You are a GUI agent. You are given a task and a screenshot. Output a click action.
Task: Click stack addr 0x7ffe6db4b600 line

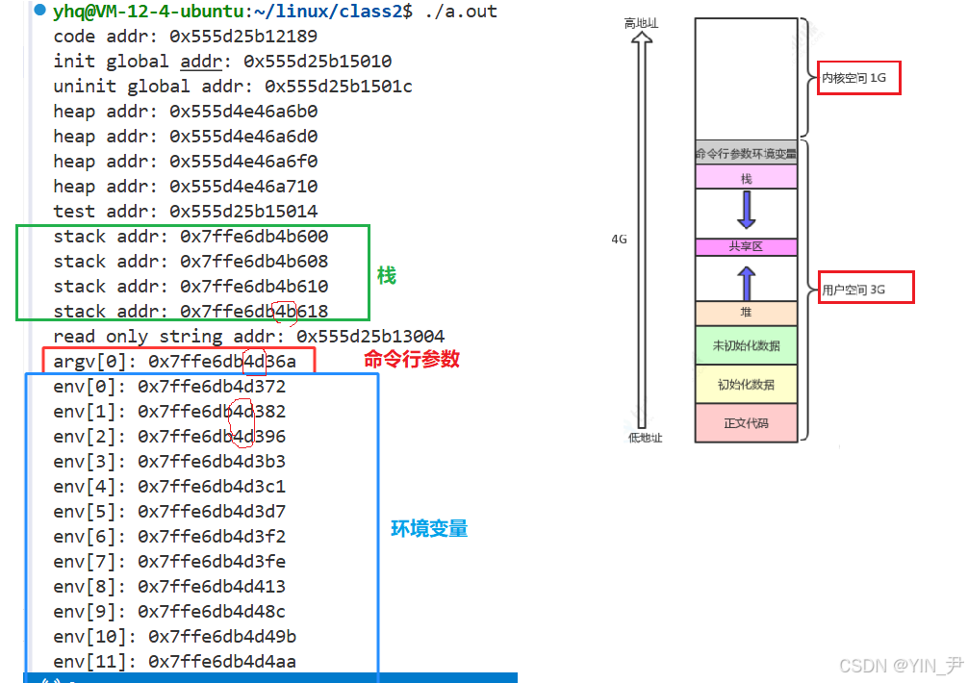(191, 237)
